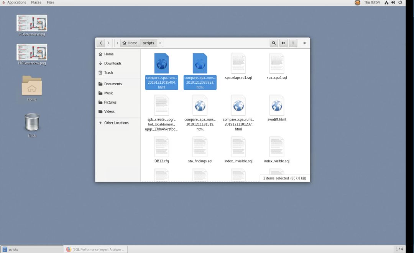Image resolution: width=414 pixels, height=253 pixels.
Task: Click the orange tray icon near clock
Action: point(357,3)
